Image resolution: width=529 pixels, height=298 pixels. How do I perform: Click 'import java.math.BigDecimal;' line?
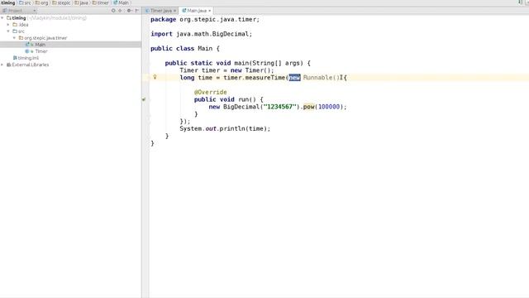[202, 34]
